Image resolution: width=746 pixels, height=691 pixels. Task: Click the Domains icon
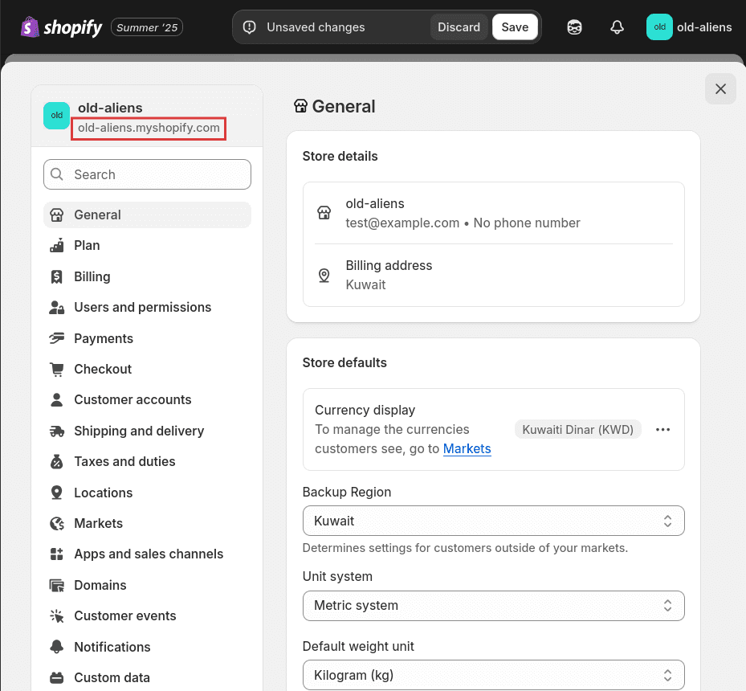(57, 585)
